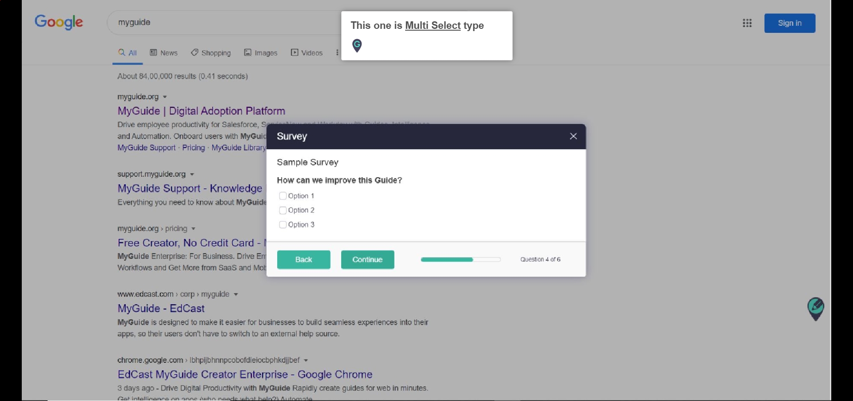Open EdCast MyGuide Creator Enterprise result

click(245, 374)
